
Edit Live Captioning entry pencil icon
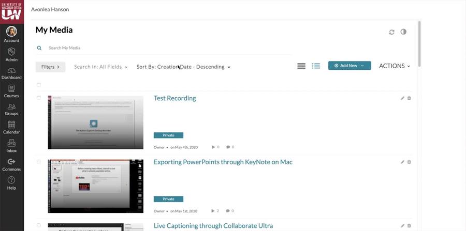(x=402, y=226)
